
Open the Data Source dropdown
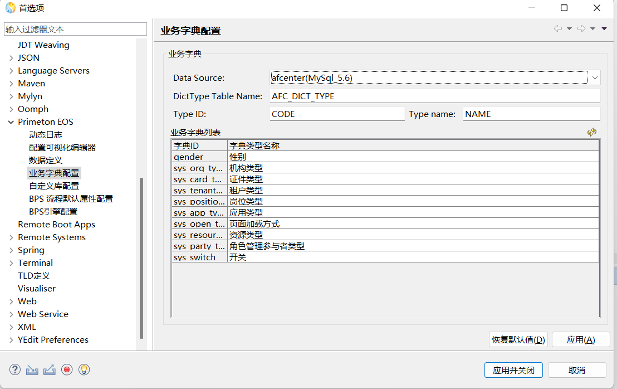click(595, 77)
